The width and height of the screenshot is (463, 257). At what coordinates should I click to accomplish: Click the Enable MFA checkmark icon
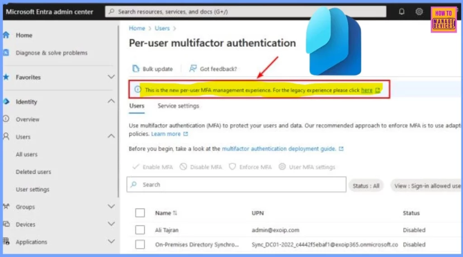(x=136, y=167)
